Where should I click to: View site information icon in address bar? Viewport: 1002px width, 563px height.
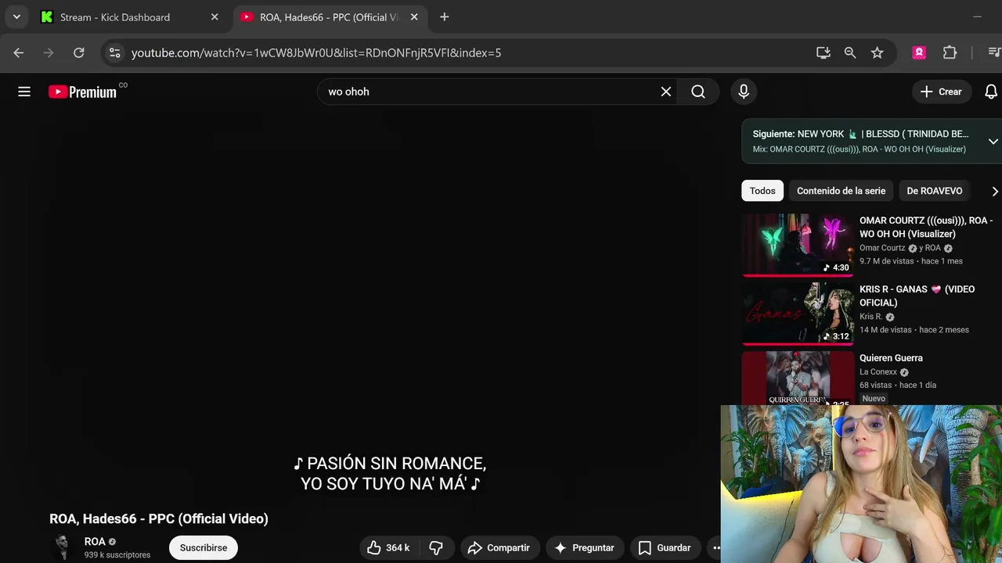tap(115, 52)
